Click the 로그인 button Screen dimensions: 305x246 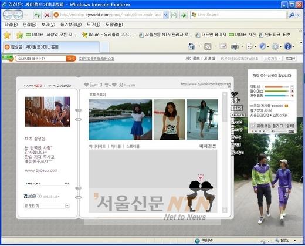pos(290,59)
